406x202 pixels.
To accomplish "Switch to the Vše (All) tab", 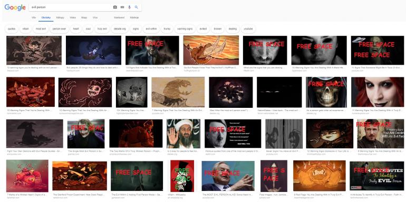I will 34,17.
